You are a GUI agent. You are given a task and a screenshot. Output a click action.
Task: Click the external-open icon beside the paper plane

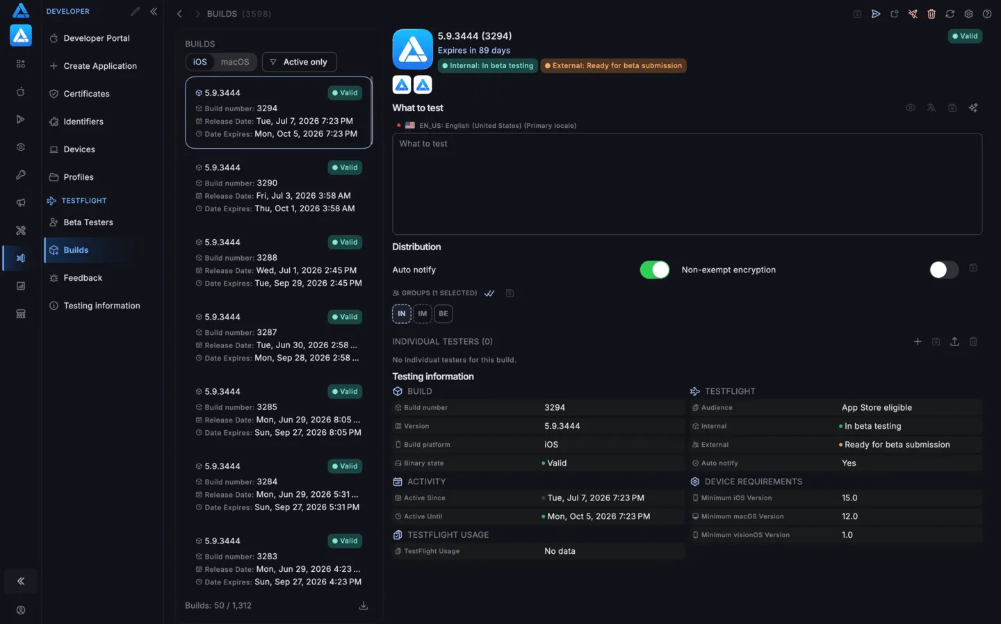895,14
